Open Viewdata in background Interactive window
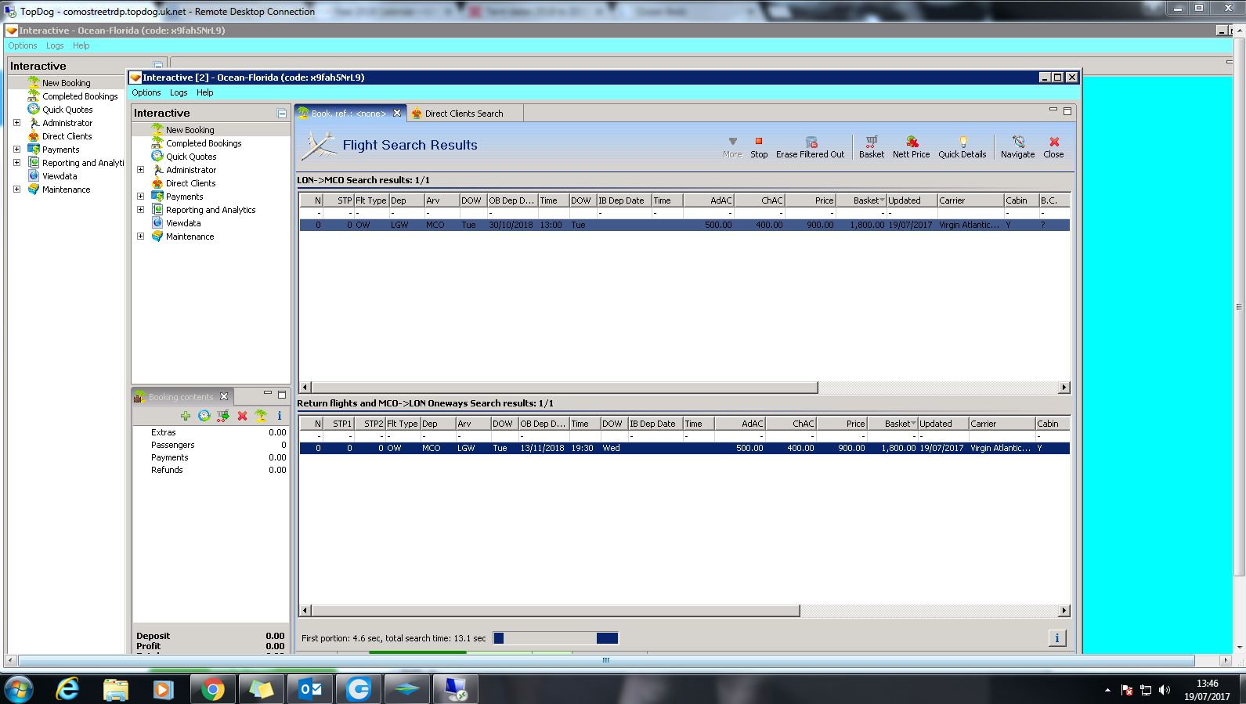This screenshot has width=1246, height=704. 60,176
